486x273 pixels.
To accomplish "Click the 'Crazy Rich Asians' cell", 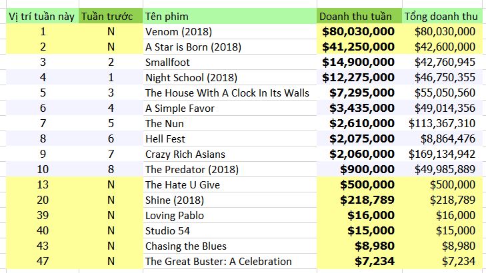I will click(230, 154).
